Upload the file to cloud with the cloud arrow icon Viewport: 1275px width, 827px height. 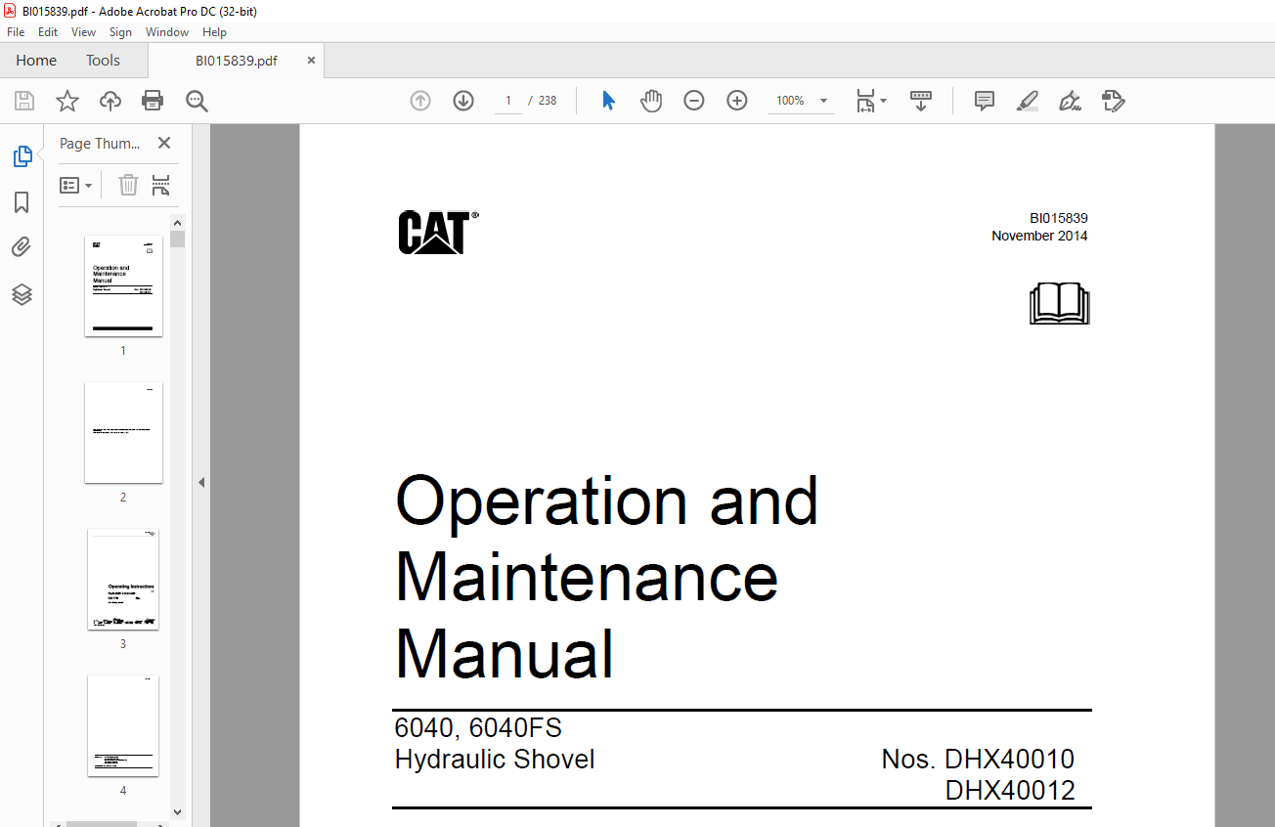(x=110, y=101)
